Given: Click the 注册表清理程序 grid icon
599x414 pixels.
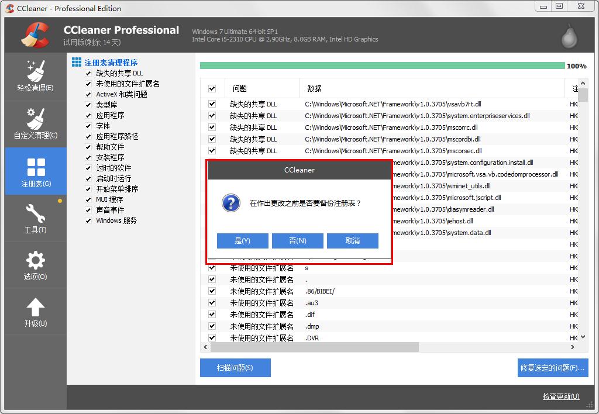Looking at the screenshot, I should click(x=77, y=62).
